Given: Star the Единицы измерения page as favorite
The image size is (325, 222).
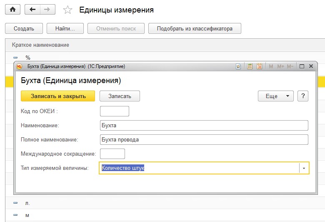Looking at the screenshot, I should [x=68, y=10].
